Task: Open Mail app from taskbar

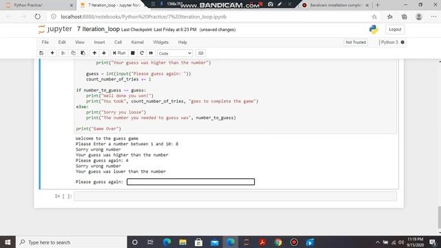Action: coord(214,242)
